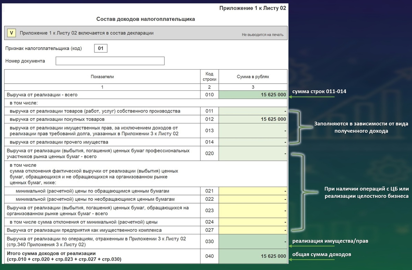This screenshot has width=412, height=270.
Task: Click the 'Сумма в рублях' column header
Action: [253, 77]
